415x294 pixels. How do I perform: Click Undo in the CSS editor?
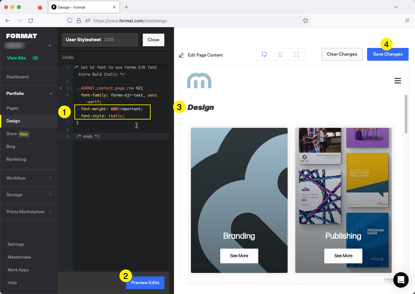pyautogui.click(x=68, y=57)
